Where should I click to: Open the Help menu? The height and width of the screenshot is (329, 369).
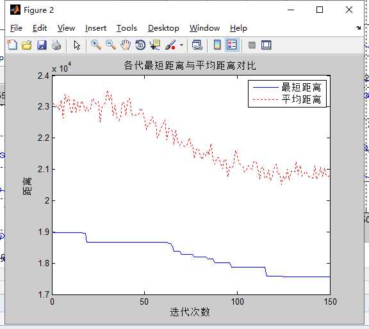[x=238, y=28]
